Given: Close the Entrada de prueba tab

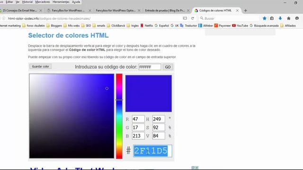Looking at the screenshot, I should (x=188, y=10).
